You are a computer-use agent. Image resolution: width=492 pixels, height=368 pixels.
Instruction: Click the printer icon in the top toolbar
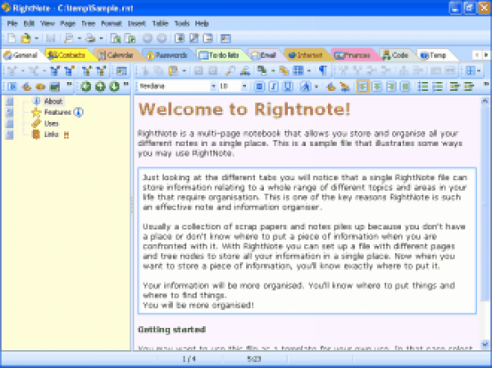91,39
